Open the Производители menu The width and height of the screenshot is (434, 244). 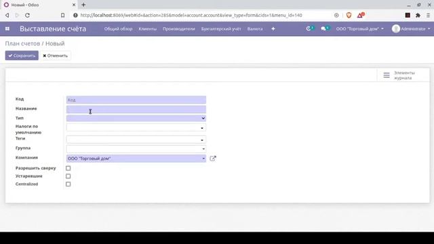(x=179, y=28)
